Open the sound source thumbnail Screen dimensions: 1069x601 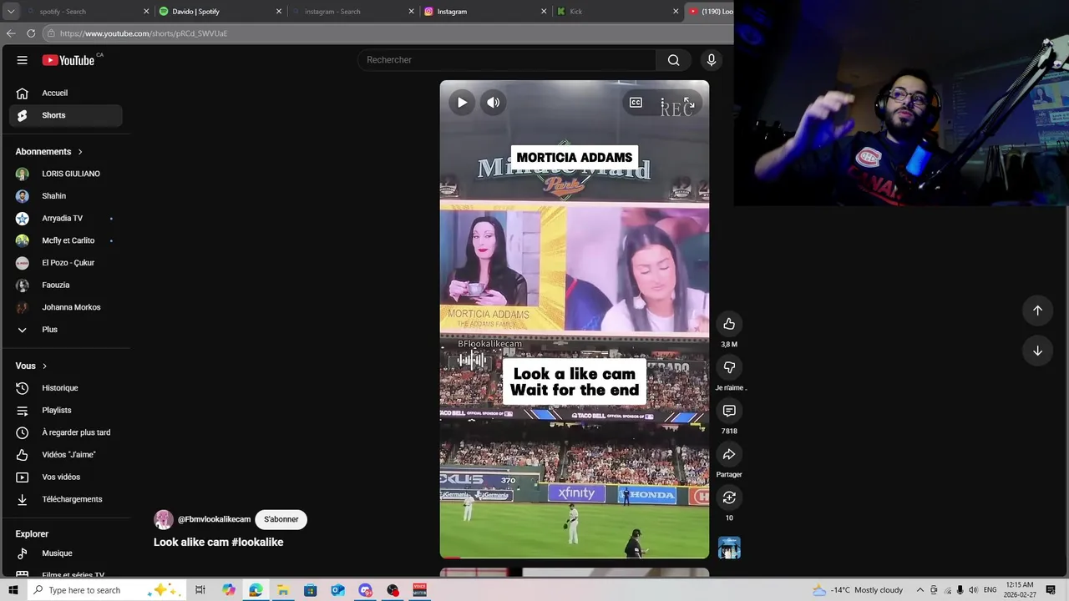[729, 548]
